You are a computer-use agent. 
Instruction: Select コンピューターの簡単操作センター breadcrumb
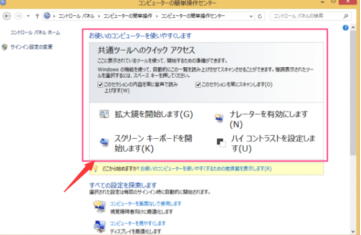click(x=193, y=16)
